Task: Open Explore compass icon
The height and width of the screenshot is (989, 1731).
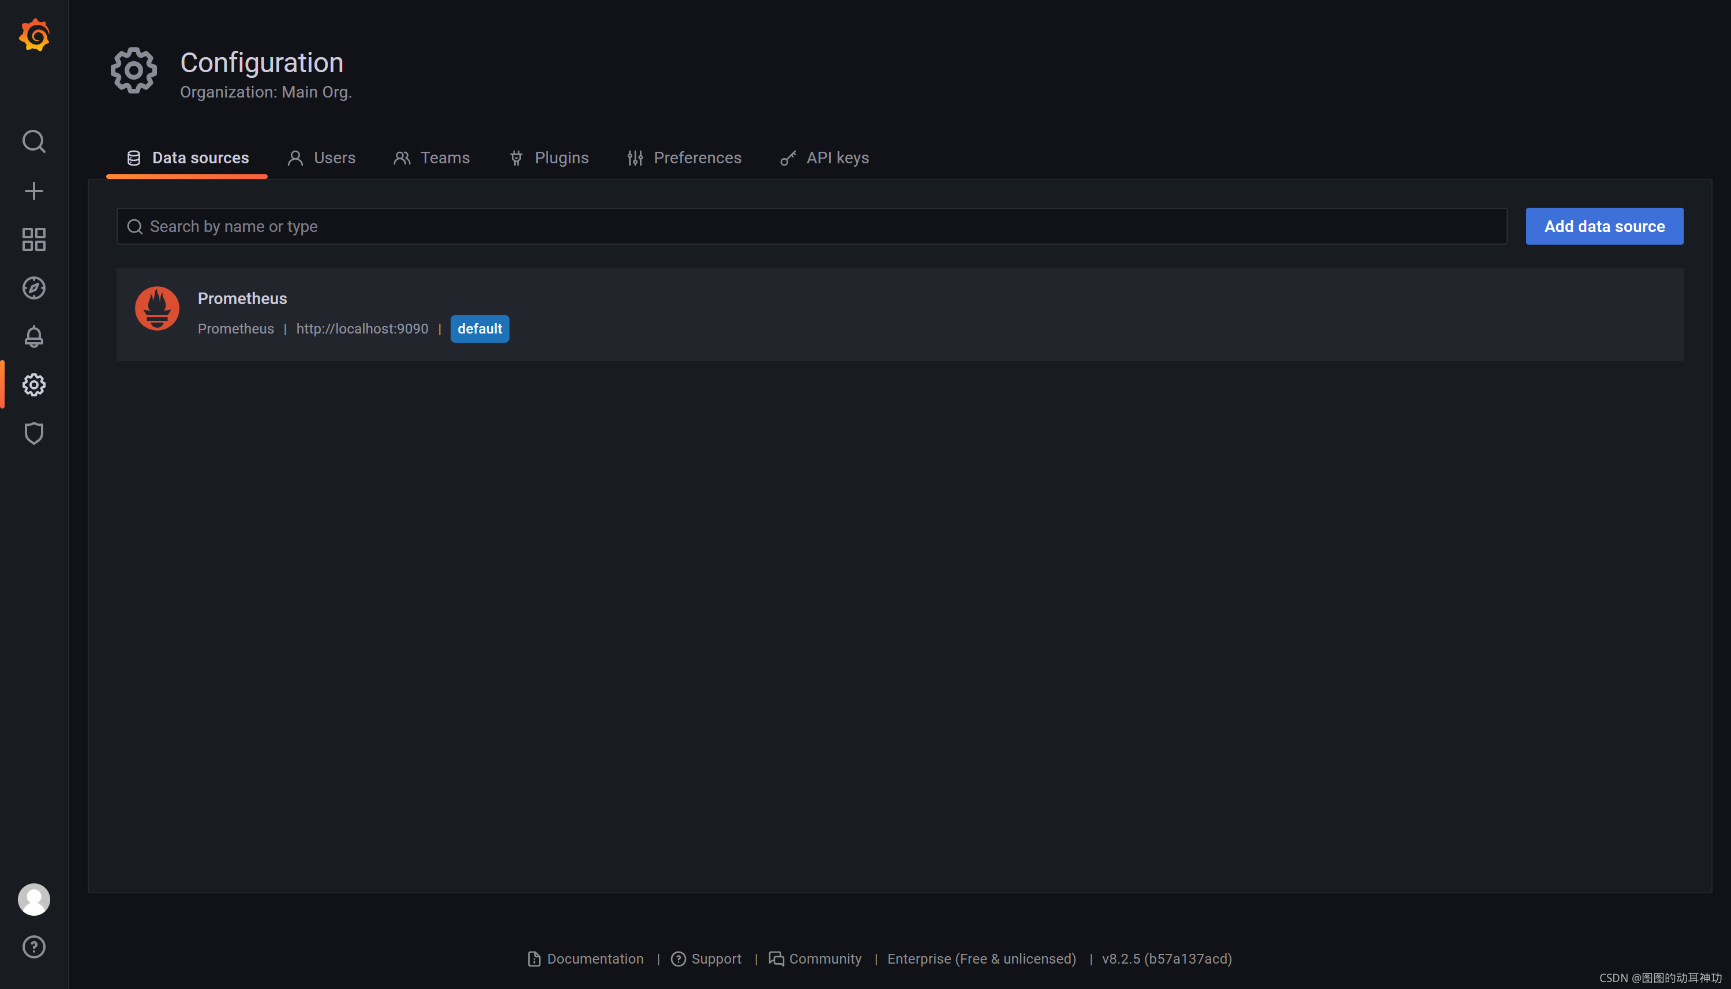Action: (x=34, y=288)
